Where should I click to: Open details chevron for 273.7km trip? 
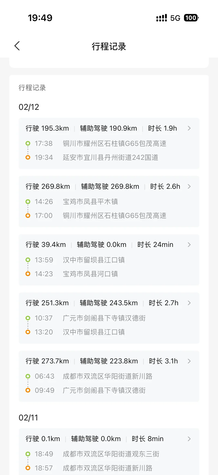click(x=189, y=361)
